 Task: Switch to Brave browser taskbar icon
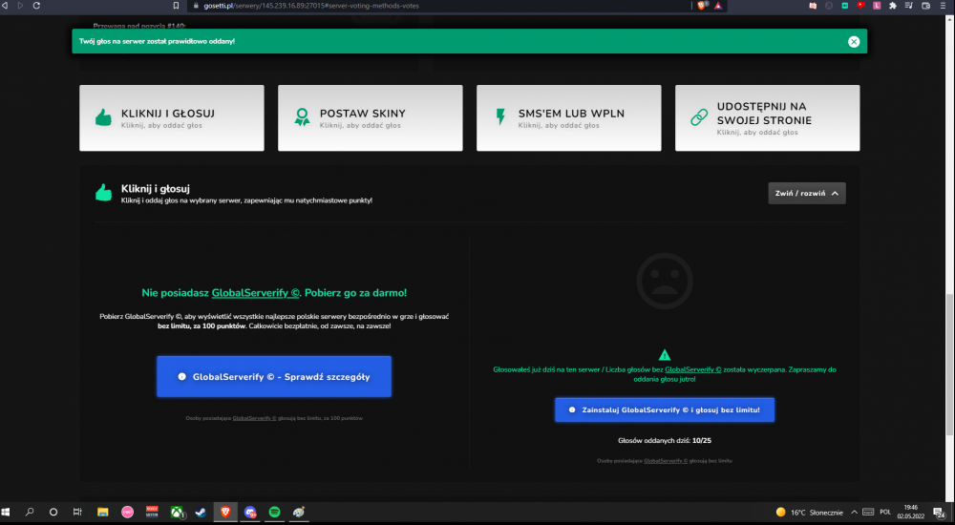coord(225,513)
